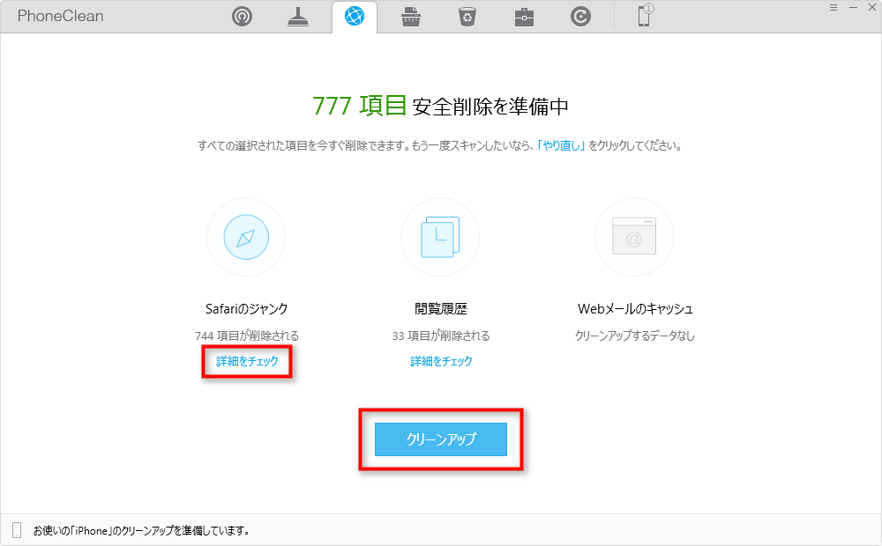Click the 33 項目が削除される text
The height and width of the screenshot is (546, 882).
pos(441,336)
